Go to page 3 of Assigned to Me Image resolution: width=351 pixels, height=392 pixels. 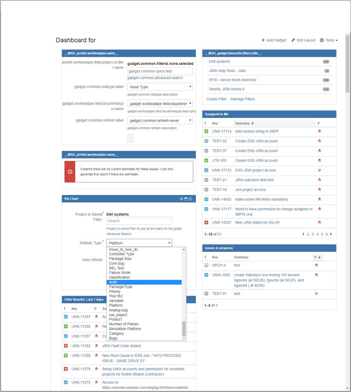(x=313, y=234)
